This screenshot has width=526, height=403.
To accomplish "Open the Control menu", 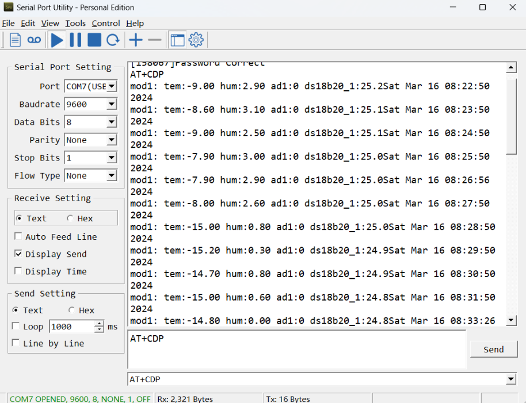I will coord(106,23).
